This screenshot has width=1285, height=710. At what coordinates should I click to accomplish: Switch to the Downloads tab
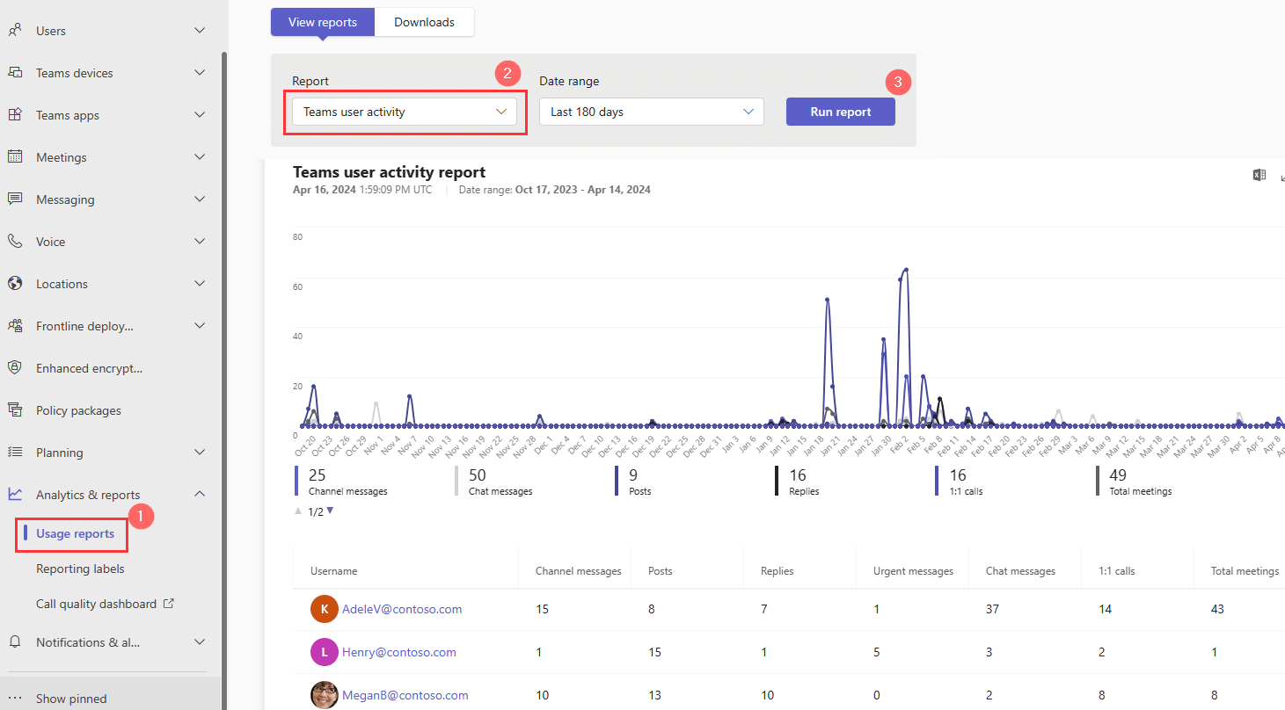[424, 21]
